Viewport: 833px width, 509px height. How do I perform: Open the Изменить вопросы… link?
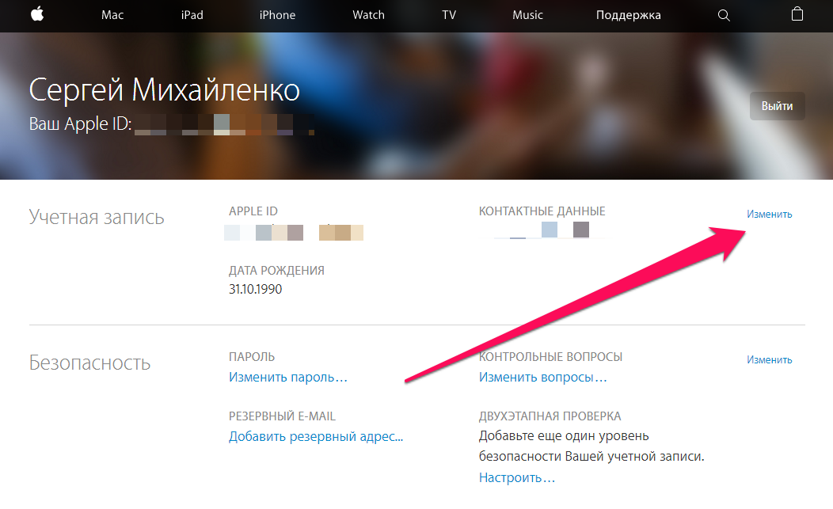(542, 378)
